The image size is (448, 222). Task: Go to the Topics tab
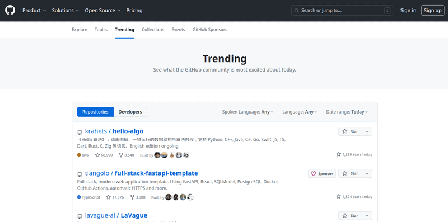pyautogui.click(x=101, y=30)
